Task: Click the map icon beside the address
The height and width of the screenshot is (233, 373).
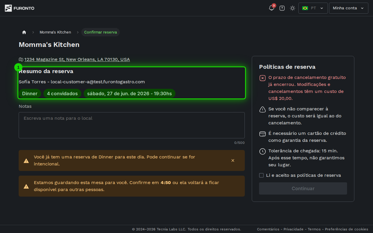Action: pyautogui.click(x=21, y=59)
